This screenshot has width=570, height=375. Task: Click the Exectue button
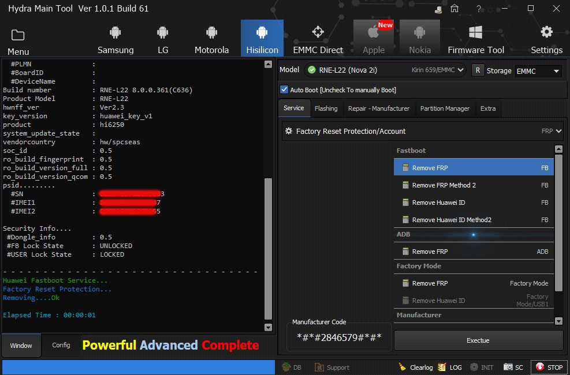click(478, 340)
